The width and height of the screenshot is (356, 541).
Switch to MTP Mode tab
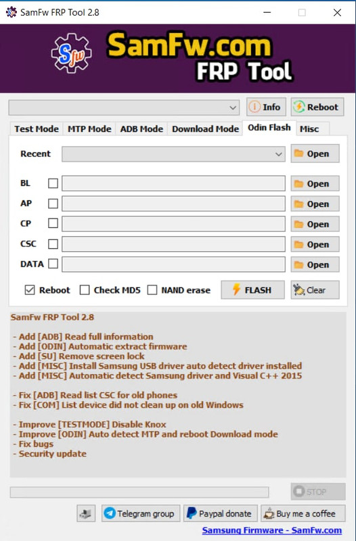89,129
